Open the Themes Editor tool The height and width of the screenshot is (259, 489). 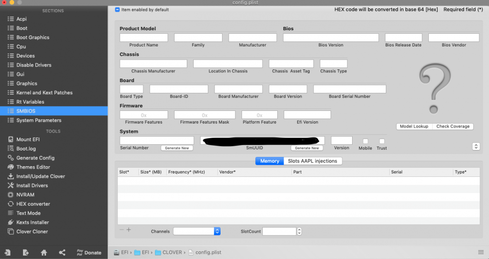[x=54, y=167]
